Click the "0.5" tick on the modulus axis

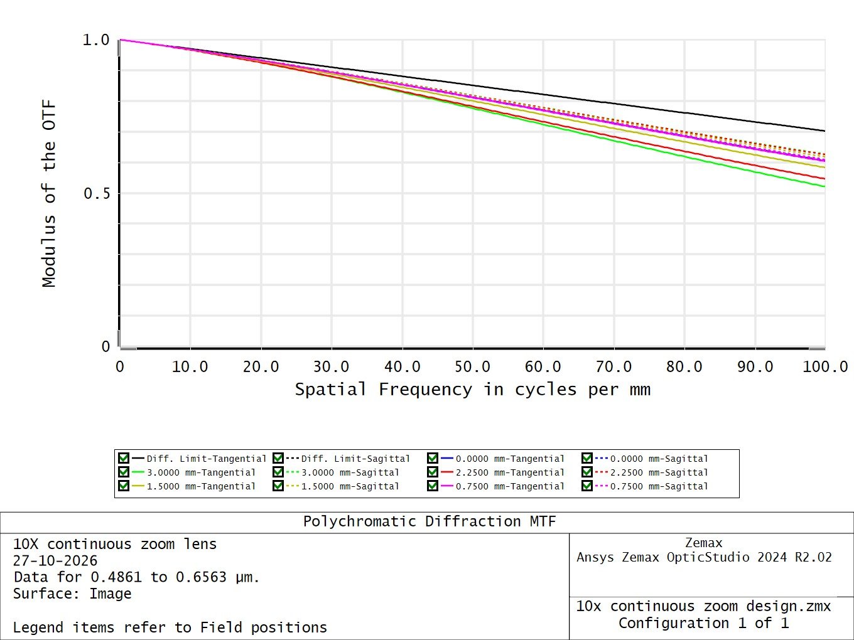click(x=97, y=193)
